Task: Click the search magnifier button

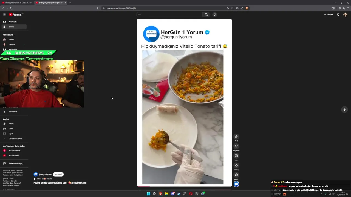Action: [206, 15]
